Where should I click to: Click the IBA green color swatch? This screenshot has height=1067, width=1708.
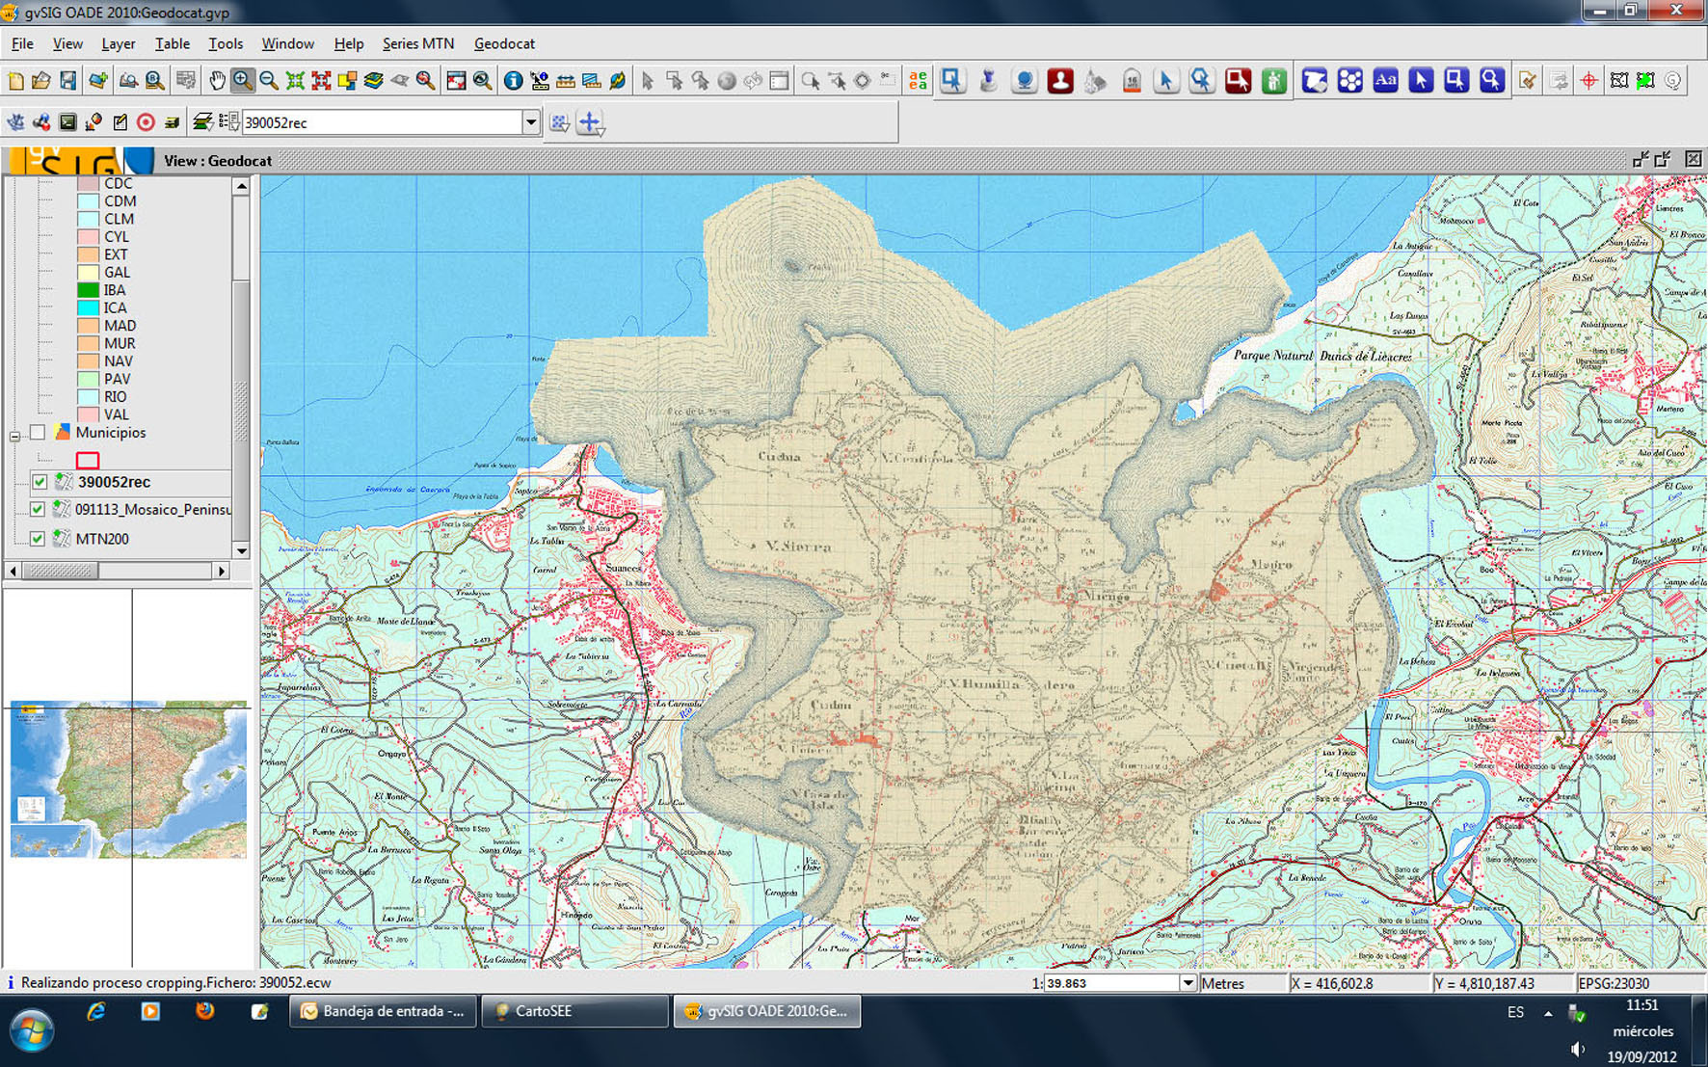(88, 290)
